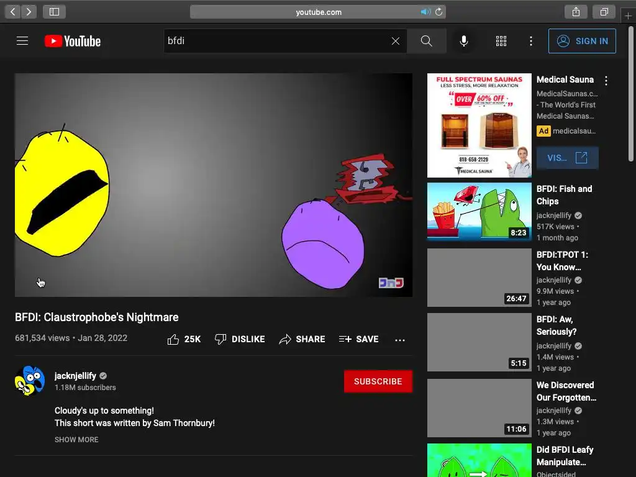Open BFDI: Fish and Chips title
The image size is (636, 477).
pyautogui.click(x=564, y=195)
